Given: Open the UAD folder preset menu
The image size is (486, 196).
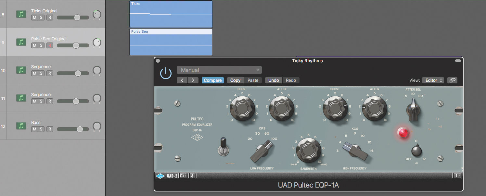Looking at the screenshot, I should 183,176.
